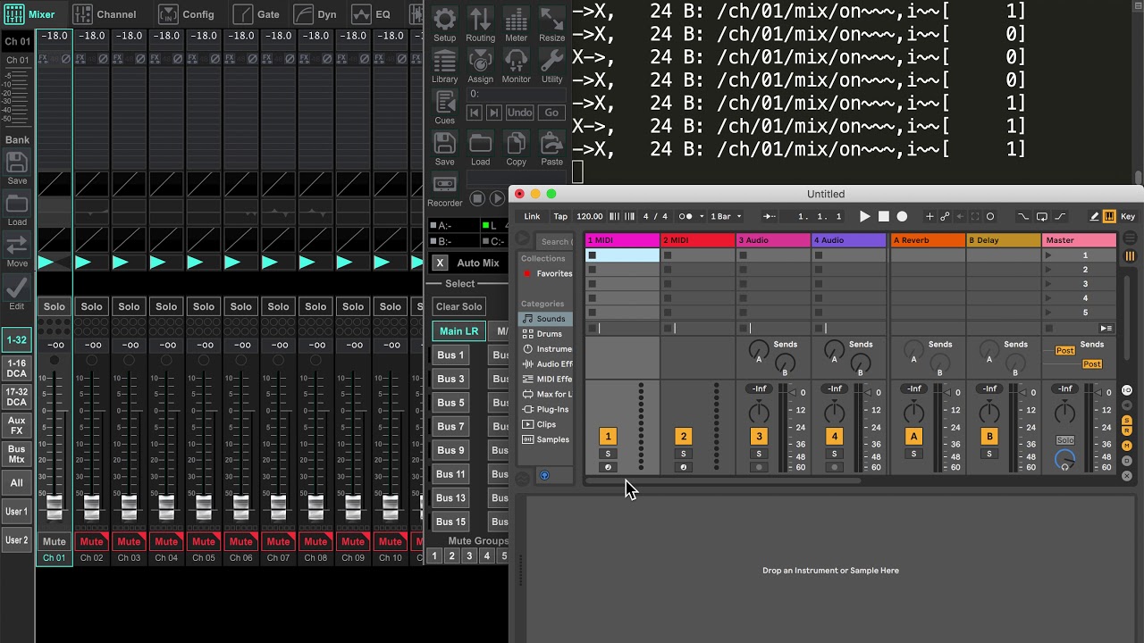The height and width of the screenshot is (643, 1144).
Task: Click Ableton's automation arm link icon
Action: click(945, 216)
